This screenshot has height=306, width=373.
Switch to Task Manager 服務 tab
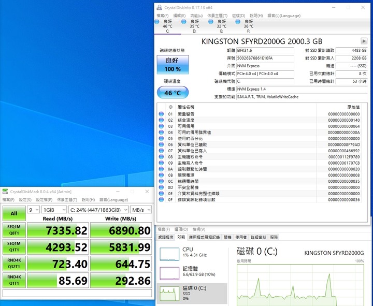pos(274,237)
